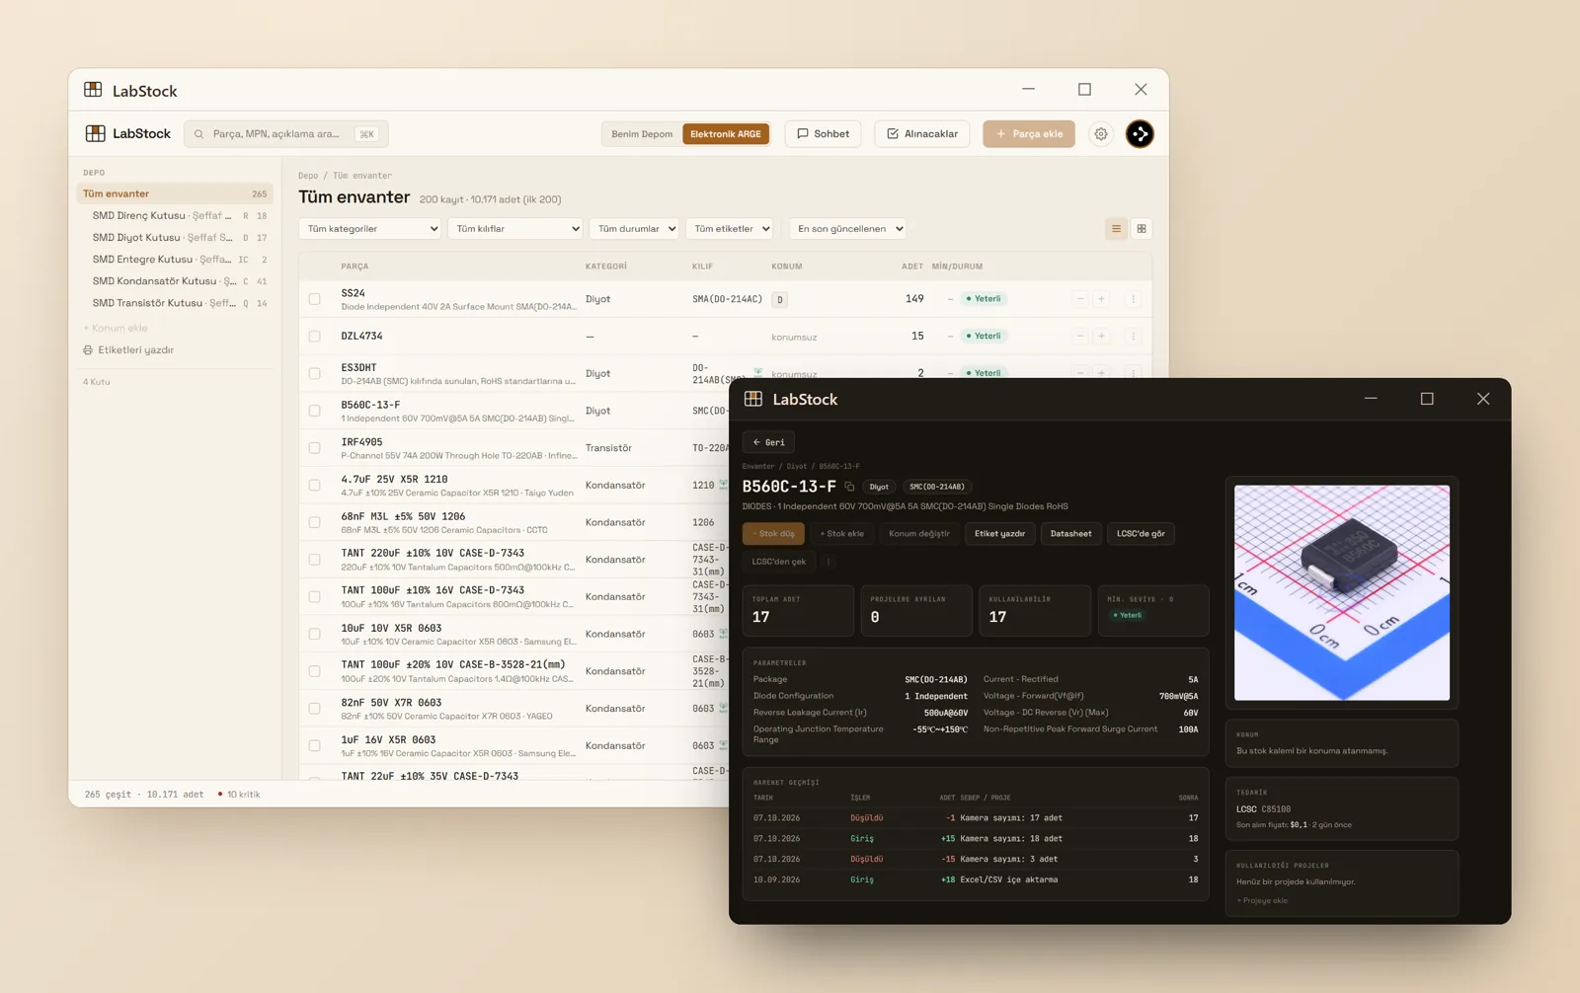Screen dimensions: 1580x993
Task: Click LabStock logo in the app header
Action: click(x=128, y=134)
